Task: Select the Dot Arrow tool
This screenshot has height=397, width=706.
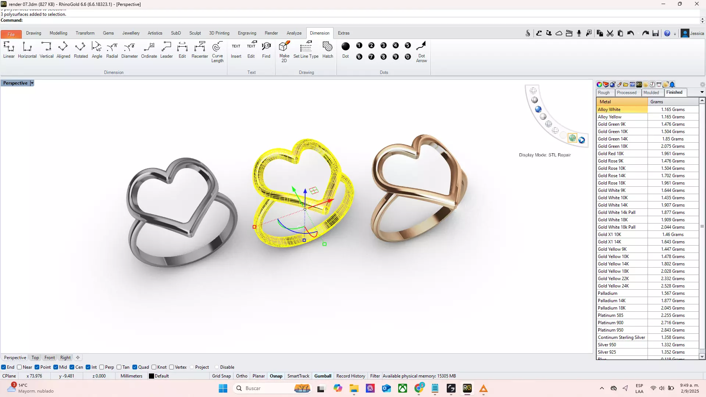Action: coord(421,52)
